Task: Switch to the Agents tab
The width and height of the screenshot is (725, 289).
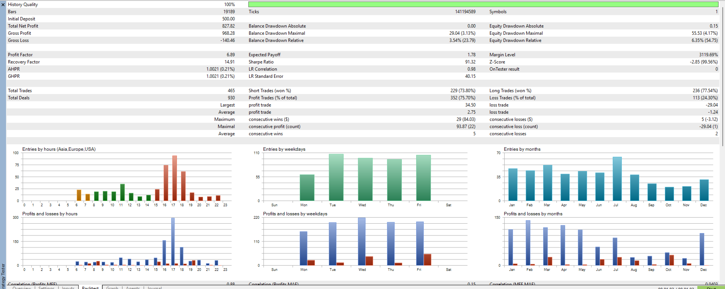Action: 133,288
